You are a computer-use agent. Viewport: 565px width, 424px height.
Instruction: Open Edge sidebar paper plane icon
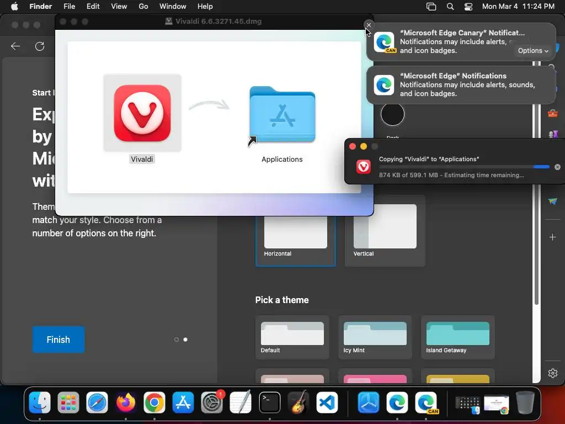(x=553, y=201)
